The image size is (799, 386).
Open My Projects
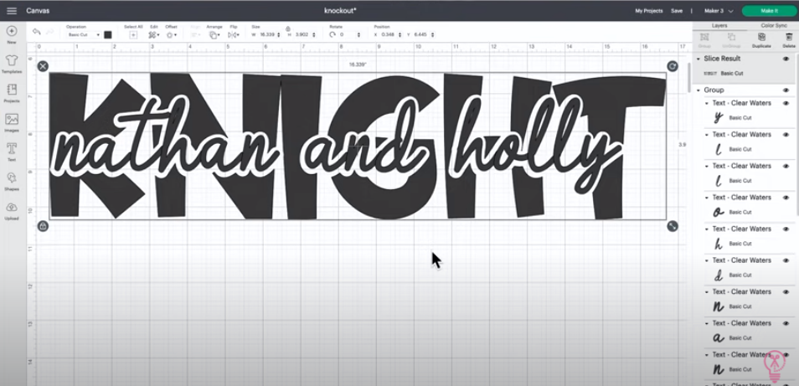pos(649,11)
